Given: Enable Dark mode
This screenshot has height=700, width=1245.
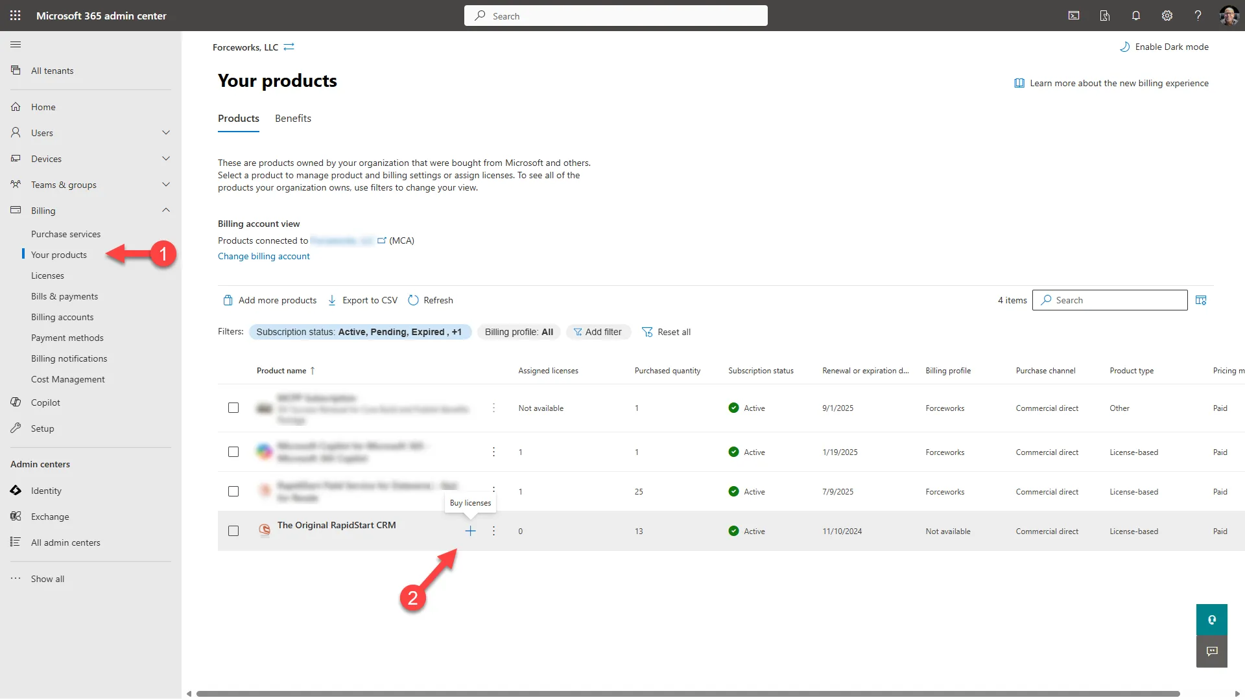Looking at the screenshot, I should 1164,47.
